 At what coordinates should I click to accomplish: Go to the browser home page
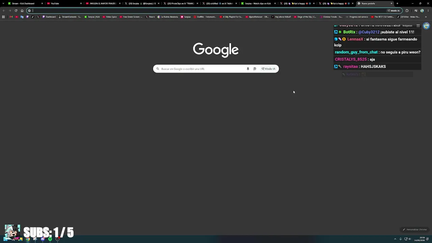(x=22, y=10)
